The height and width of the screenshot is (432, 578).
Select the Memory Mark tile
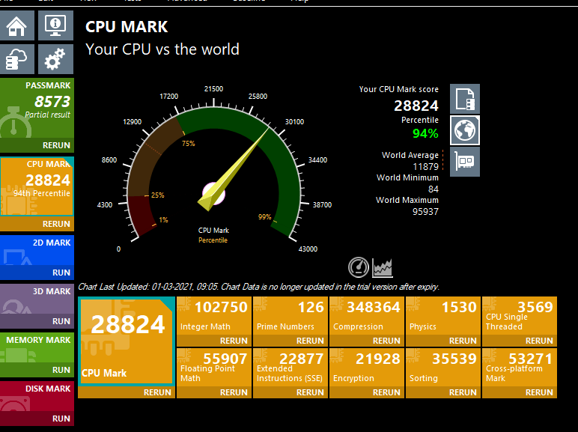point(37,347)
